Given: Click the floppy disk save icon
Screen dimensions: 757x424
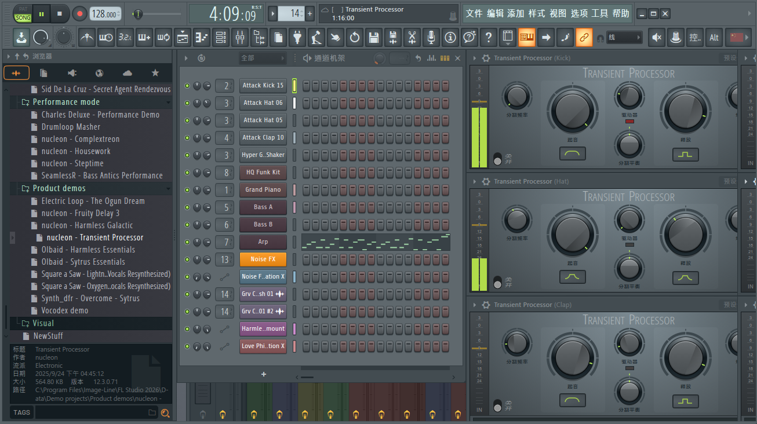Looking at the screenshot, I should pos(374,38).
